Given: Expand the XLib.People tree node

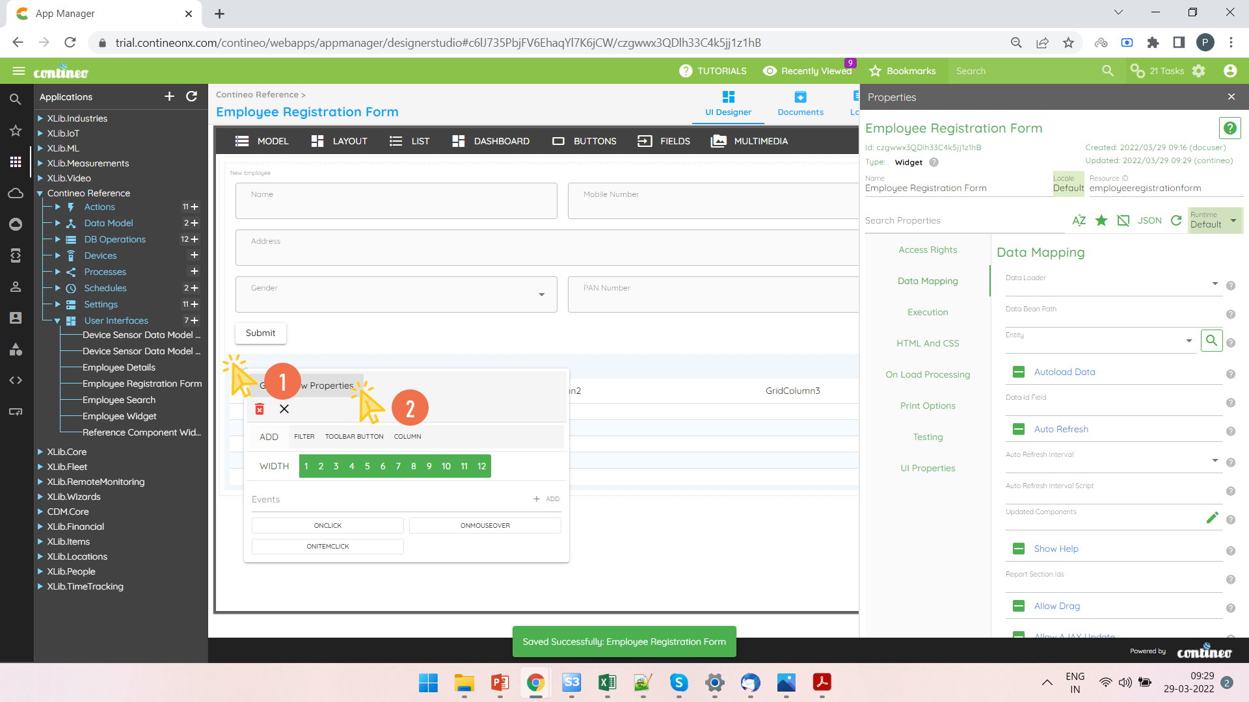Looking at the screenshot, I should click(41, 571).
